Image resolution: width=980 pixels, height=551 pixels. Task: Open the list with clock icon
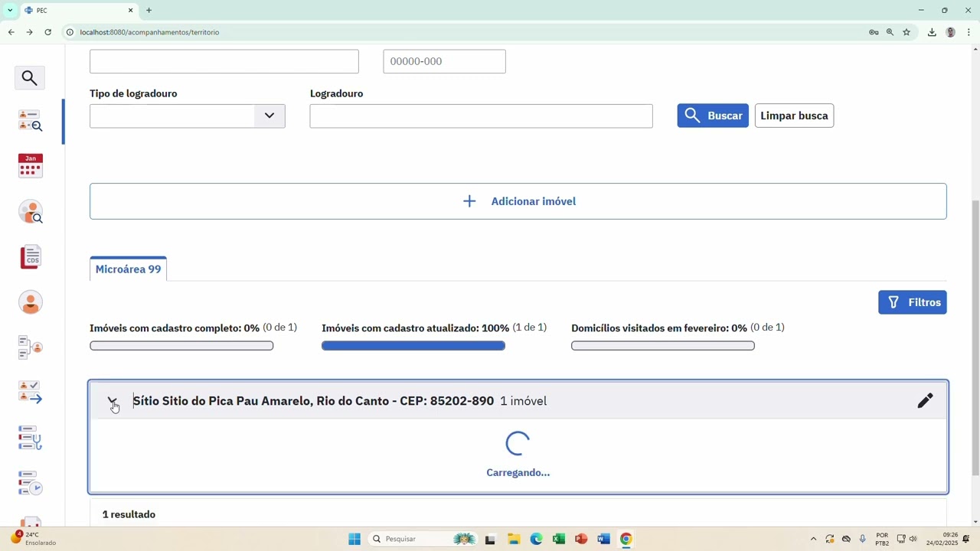click(30, 483)
